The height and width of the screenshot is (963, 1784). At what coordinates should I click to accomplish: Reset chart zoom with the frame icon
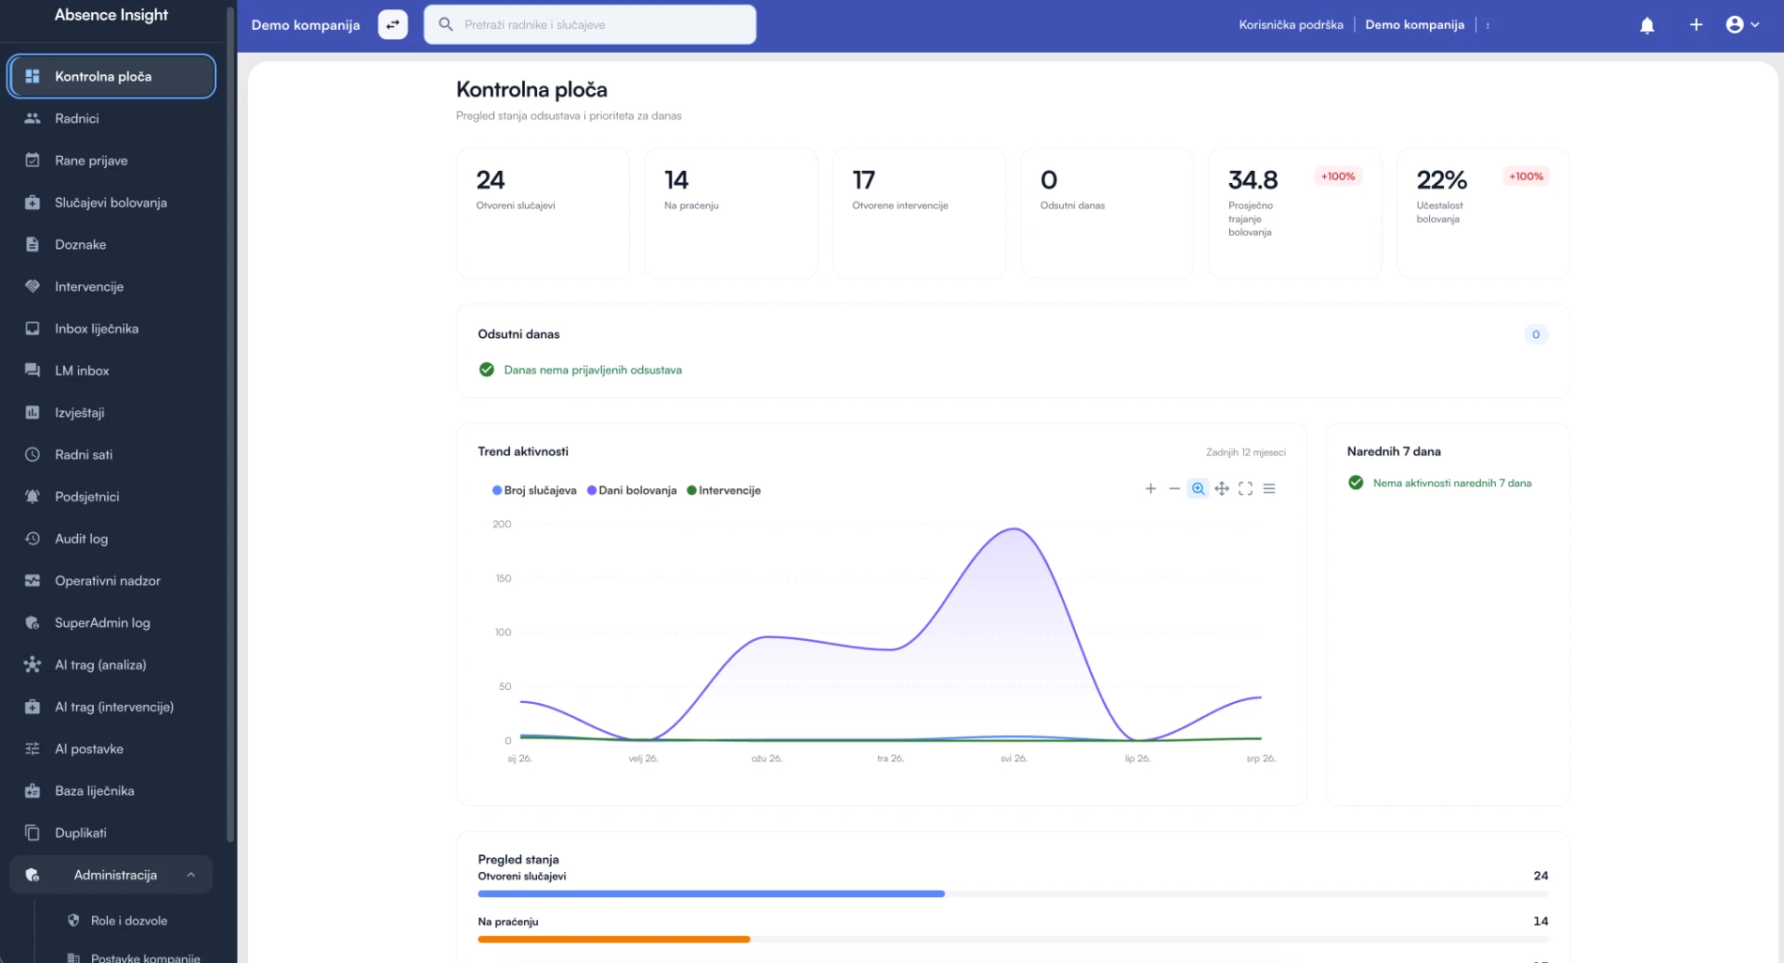click(1245, 488)
